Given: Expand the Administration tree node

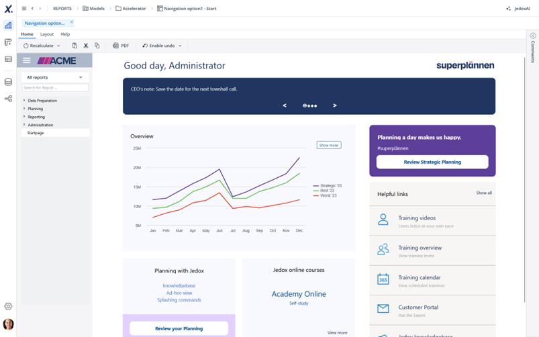Looking at the screenshot, I should click(24, 124).
